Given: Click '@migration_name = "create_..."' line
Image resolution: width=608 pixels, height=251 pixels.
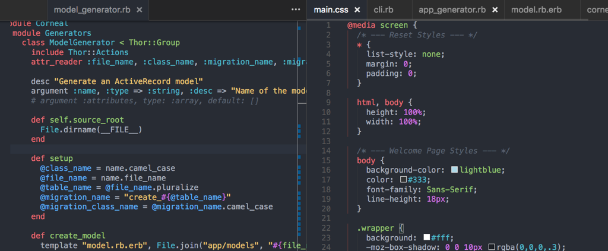Looking at the screenshot, I should pyautogui.click(x=136, y=197).
